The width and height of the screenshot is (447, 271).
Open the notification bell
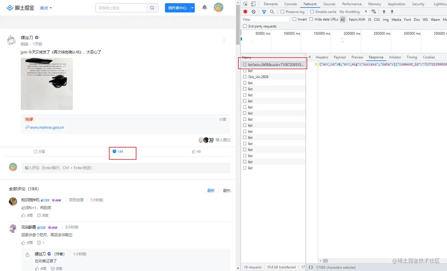click(204, 7)
